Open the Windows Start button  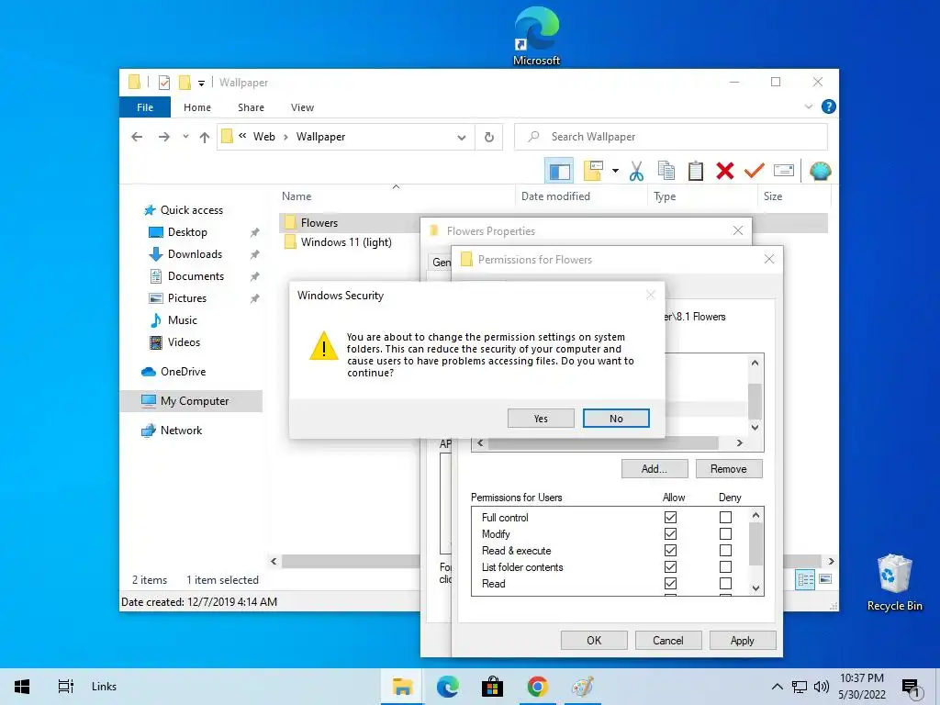pos(22,687)
